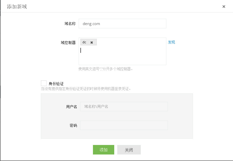233x161 pixels.
Task: Click the 用户名 label
Action: (x=71, y=107)
